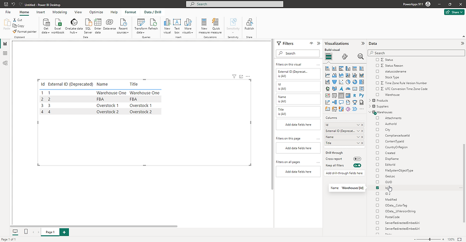This screenshot has width=466, height=242.
Task: Click the Filters pane search field
Action: pos(298,53)
